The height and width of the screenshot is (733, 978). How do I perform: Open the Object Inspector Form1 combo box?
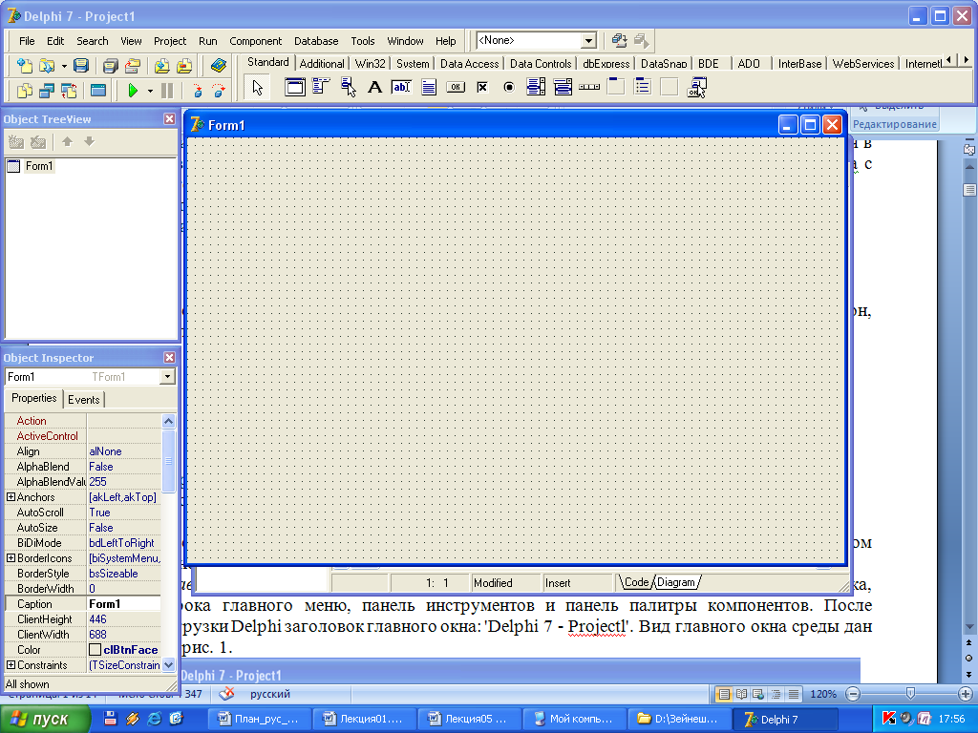pos(168,377)
